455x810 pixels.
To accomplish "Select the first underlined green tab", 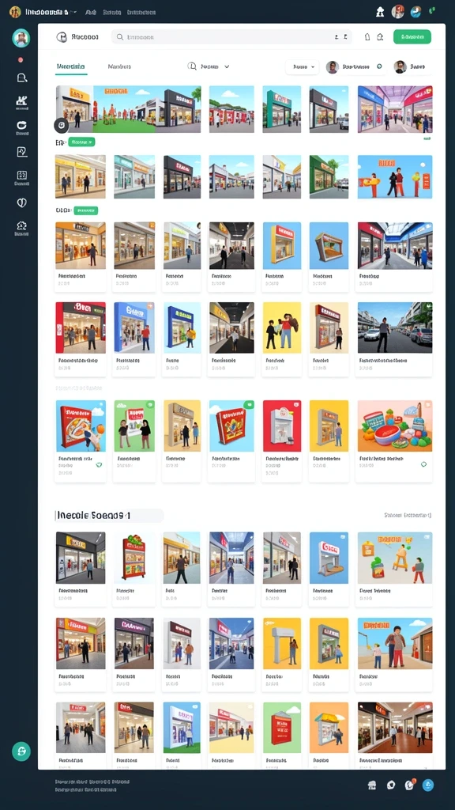I will tap(71, 66).
